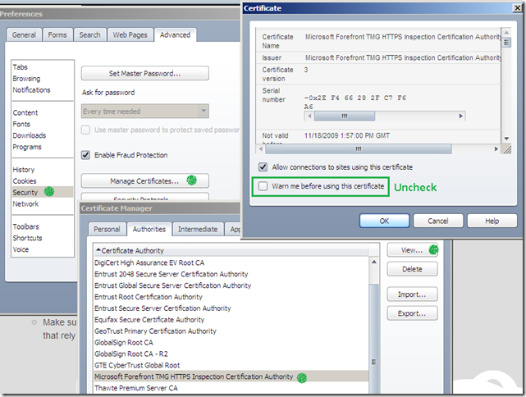Select GlobalSign Root CA entry
Viewport: 526px width, 397px height.
point(231,343)
